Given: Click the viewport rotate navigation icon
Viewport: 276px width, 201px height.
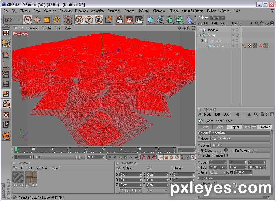Looking at the screenshot, I should coord(189,28).
